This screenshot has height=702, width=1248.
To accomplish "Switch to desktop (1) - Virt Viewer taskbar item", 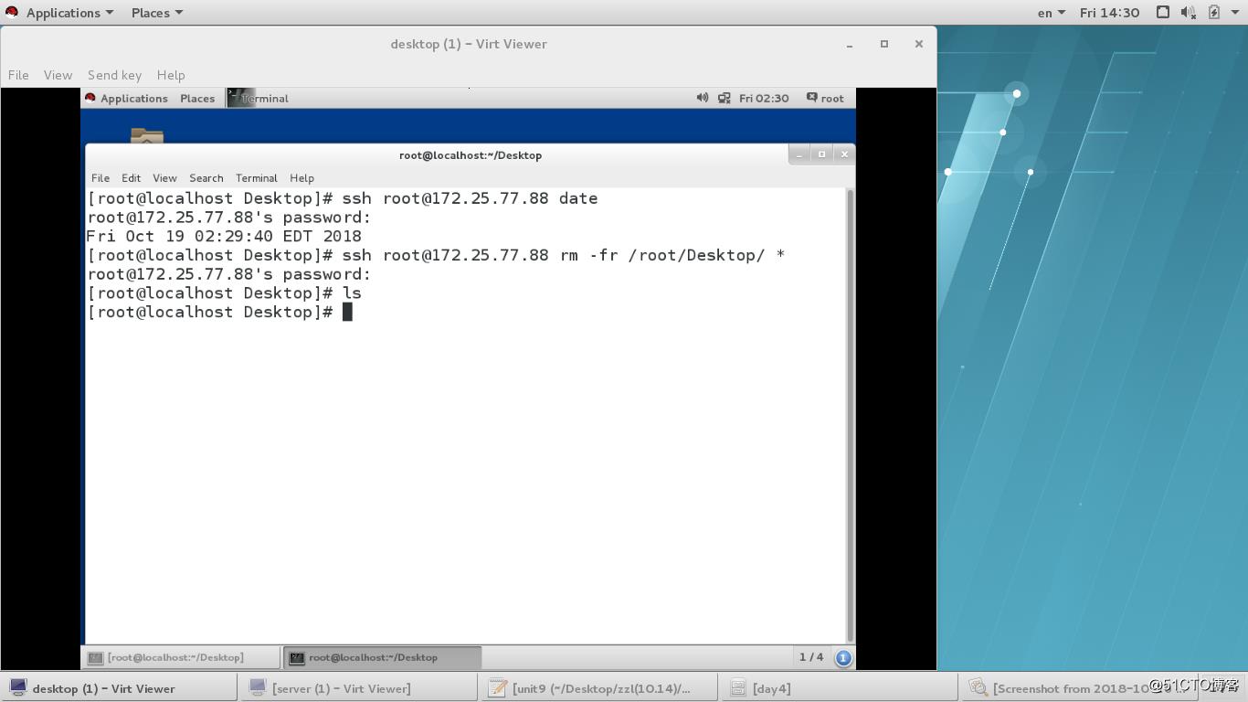I will click(119, 688).
